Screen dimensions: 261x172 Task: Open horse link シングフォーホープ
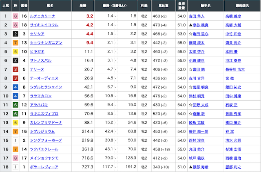[46, 140]
